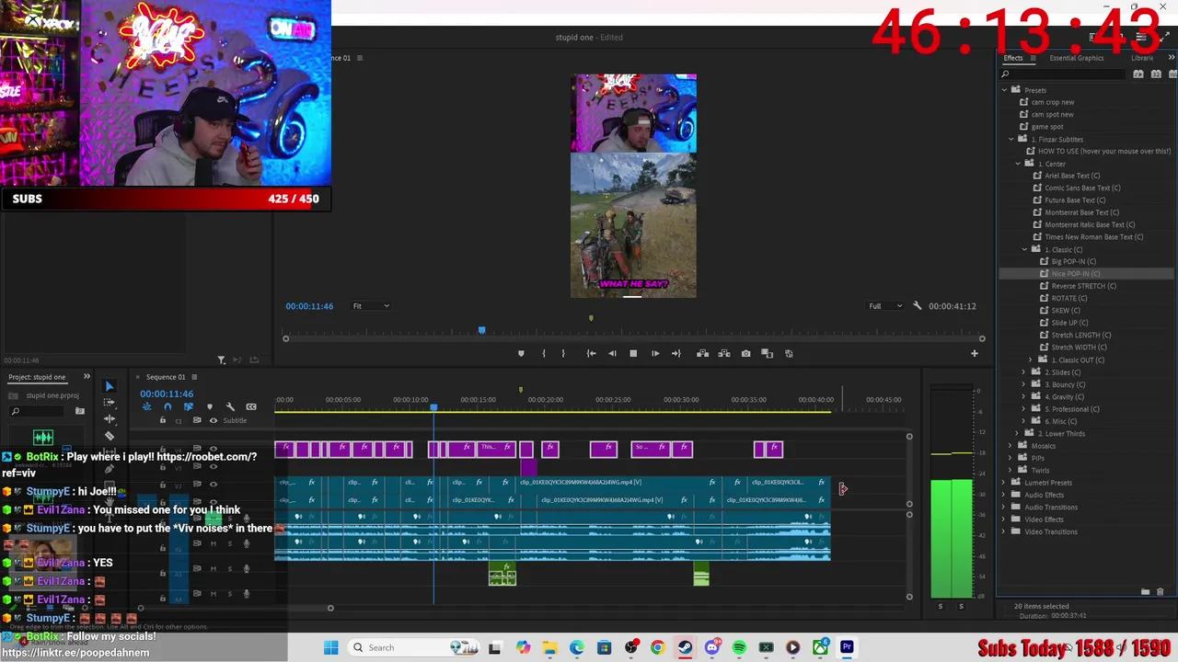Viewport: 1178px width, 662px height.
Task: Expand the 1. Classic OUT (C) folder
Action: [x=1031, y=360]
